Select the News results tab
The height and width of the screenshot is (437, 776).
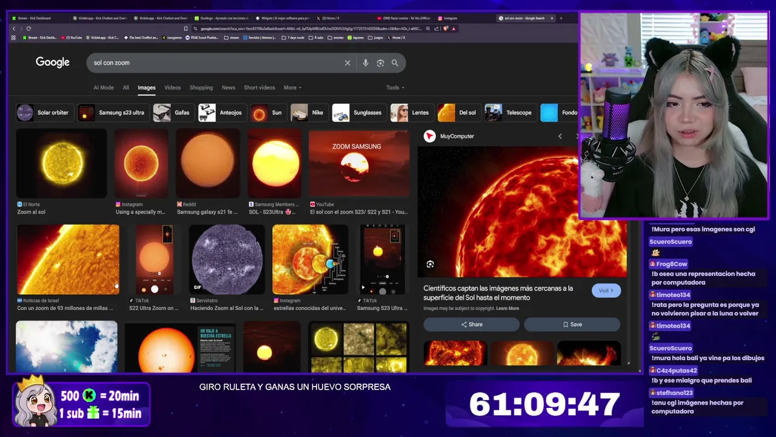pos(229,87)
